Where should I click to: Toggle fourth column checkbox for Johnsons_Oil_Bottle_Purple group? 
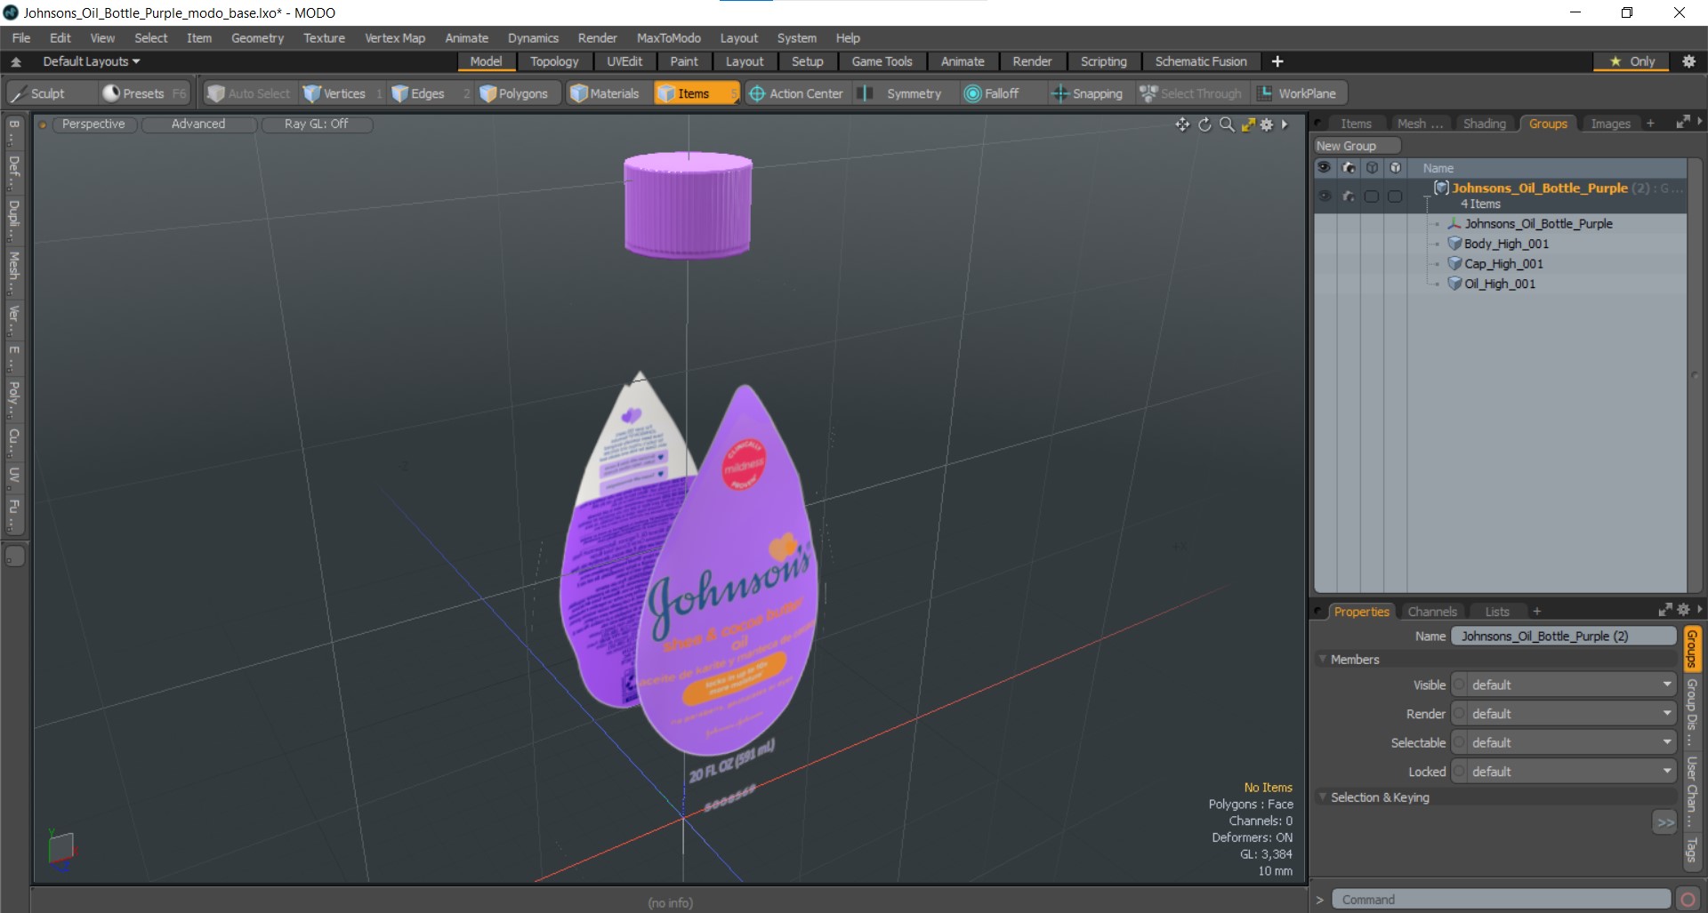[1395, 196]
